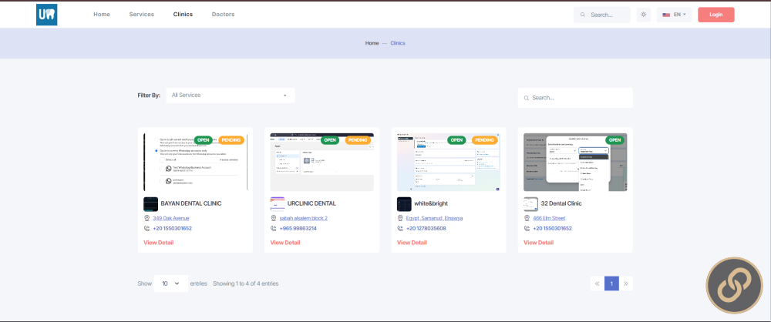Toggle the sun theme icon
Image resolution: width=771 pixels, height=322 pixels.
[x=643, y=15]
